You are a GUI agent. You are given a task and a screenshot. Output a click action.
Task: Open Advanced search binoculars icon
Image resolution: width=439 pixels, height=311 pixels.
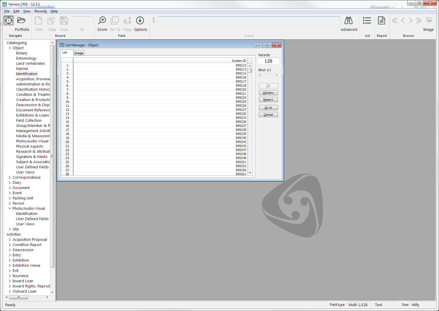(x=349, y=20)
